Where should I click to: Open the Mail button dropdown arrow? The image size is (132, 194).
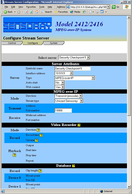pos(93,12)
